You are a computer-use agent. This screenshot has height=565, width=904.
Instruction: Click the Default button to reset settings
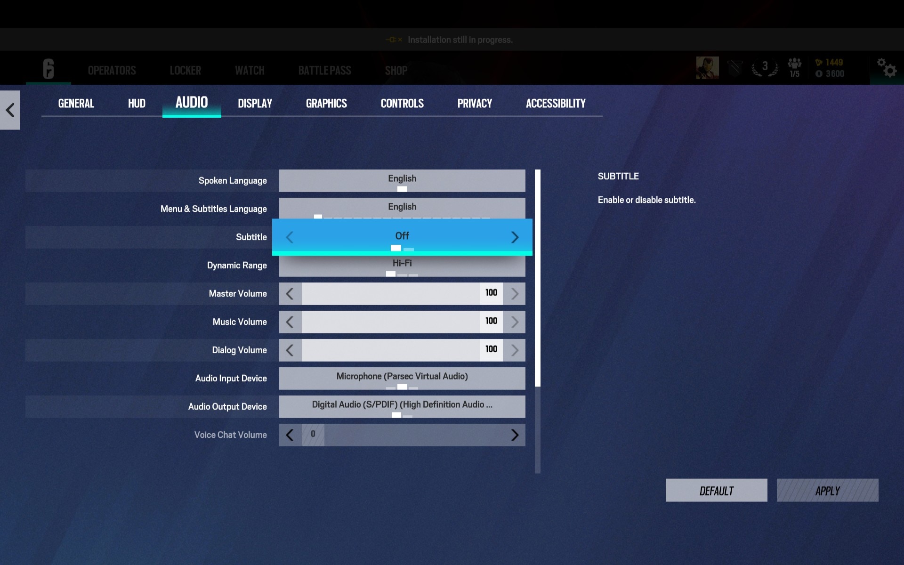[717, 490]
